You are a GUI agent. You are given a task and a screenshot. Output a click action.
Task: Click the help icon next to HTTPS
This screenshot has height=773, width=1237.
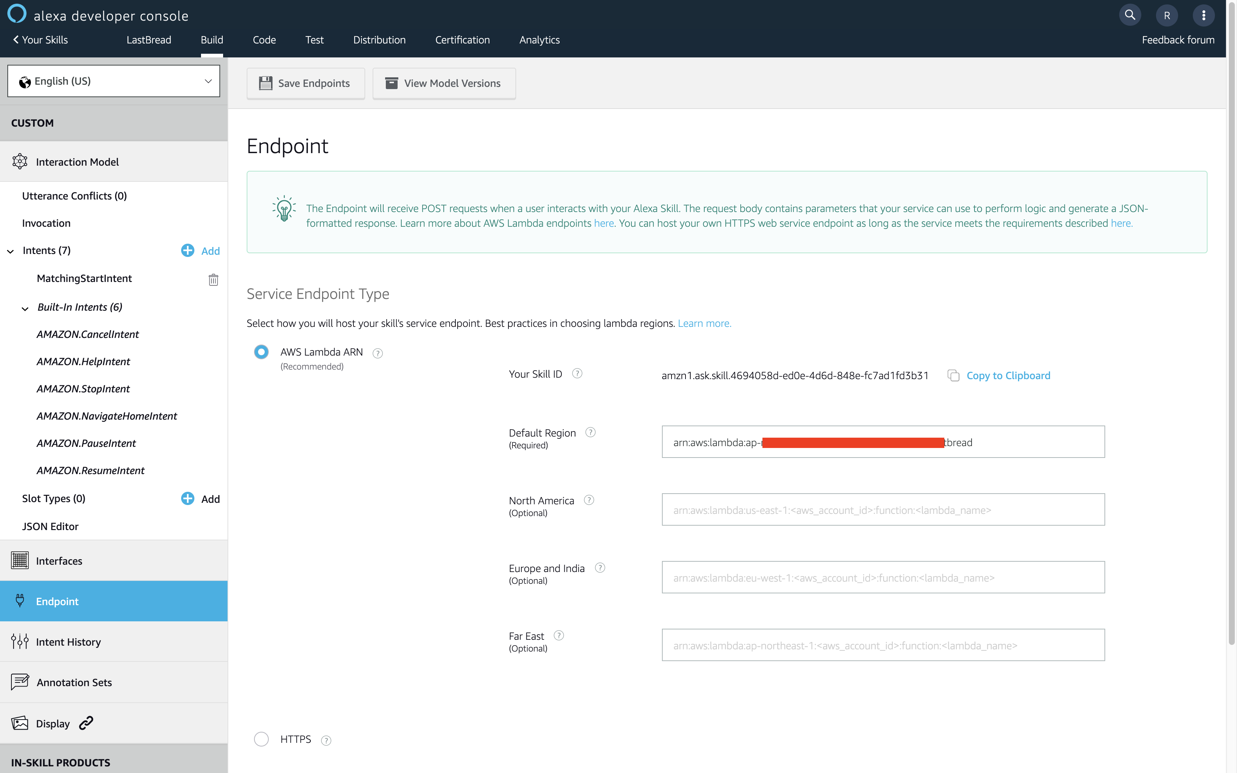click(x=325, y=740)
